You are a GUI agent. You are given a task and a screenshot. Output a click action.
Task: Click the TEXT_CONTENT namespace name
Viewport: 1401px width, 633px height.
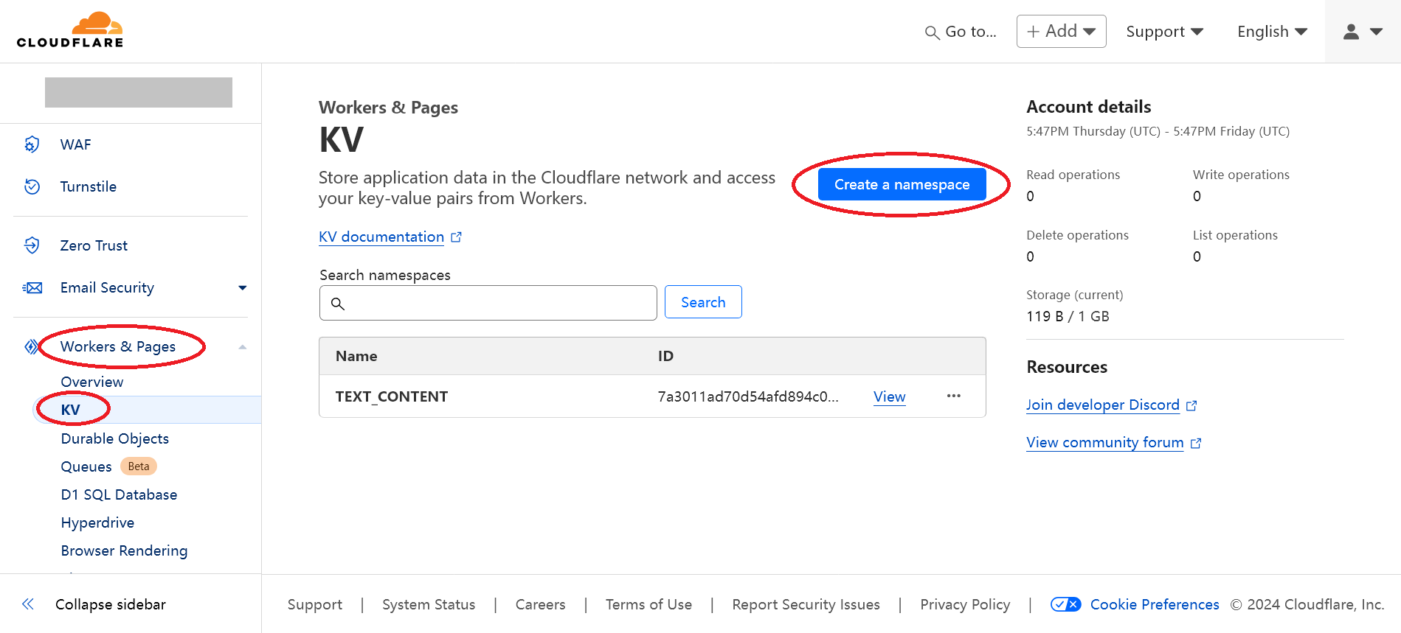click(392, 396)
